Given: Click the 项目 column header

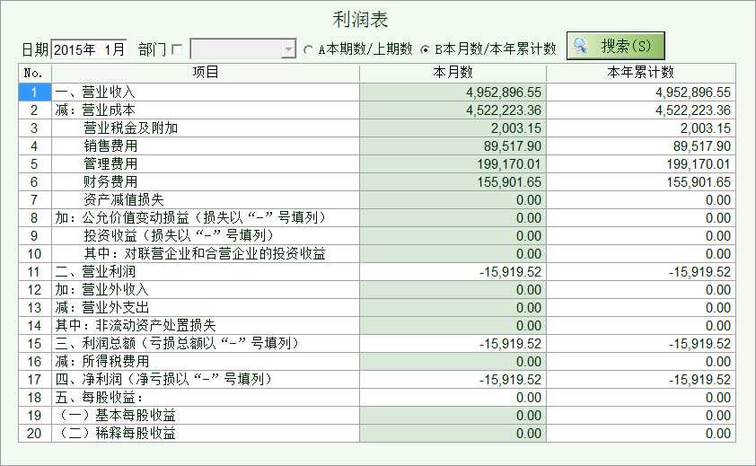Looking at the screenshot, I should click(x=206, y=72).
